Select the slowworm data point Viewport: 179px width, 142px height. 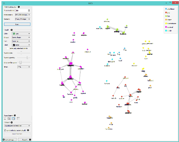pyautogui.click(x=112, y=59)
